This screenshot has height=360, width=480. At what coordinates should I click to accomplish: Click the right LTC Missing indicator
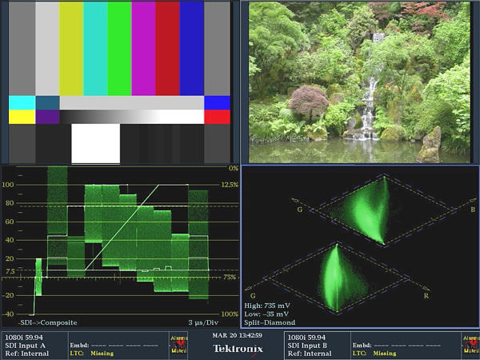(374, 353)
